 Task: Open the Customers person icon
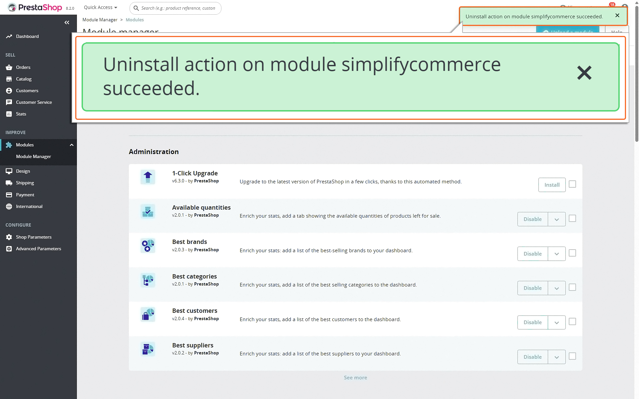pyautogui.click(x=9, y=91)
